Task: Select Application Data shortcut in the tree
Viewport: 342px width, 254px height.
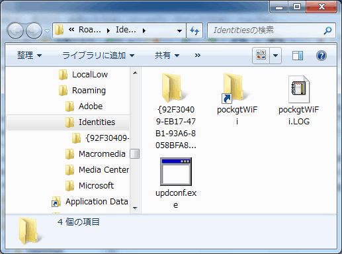Action: [97, 202]
